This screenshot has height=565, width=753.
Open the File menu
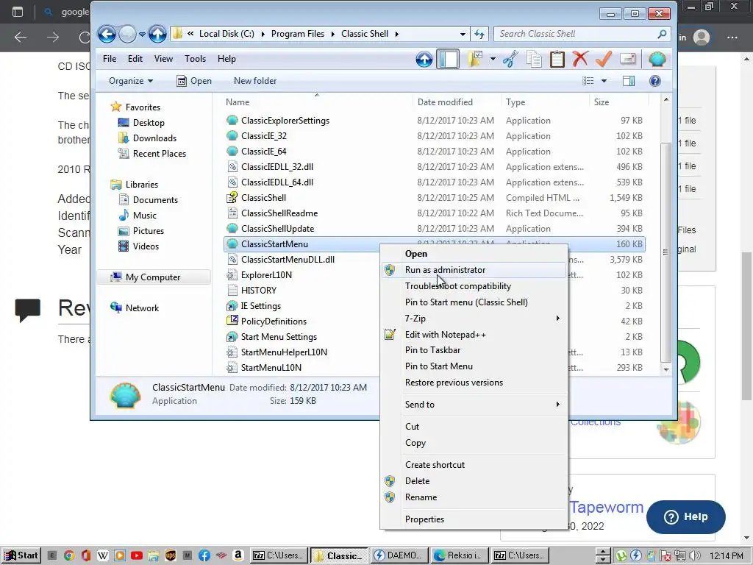pos(110,59)
